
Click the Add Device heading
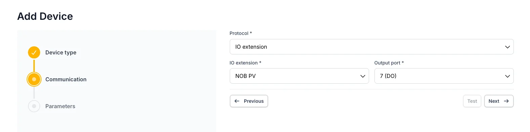(x=45, y=16)
